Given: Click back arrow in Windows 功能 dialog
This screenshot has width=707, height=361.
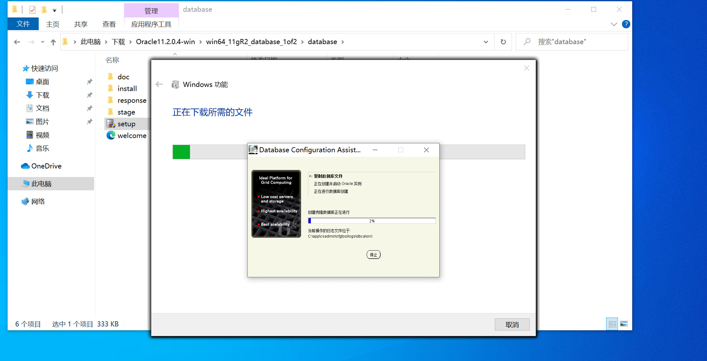Looking at the screenshot, I should coord(159,84).
